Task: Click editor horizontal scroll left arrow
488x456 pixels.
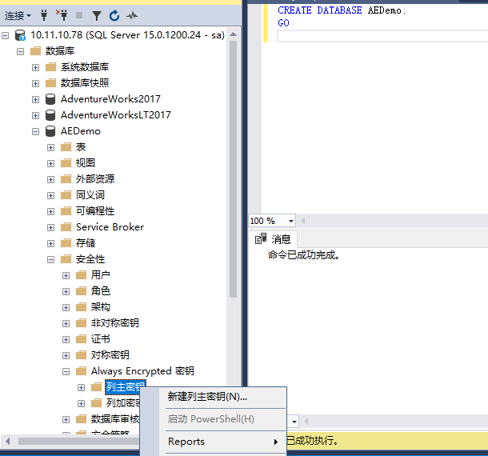Action: (x=303, y=221)
